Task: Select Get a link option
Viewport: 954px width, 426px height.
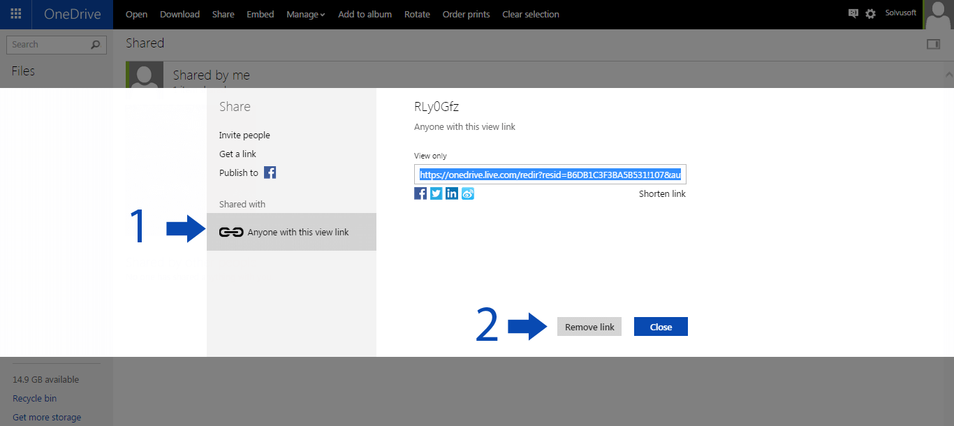Action: click(237, 154)
